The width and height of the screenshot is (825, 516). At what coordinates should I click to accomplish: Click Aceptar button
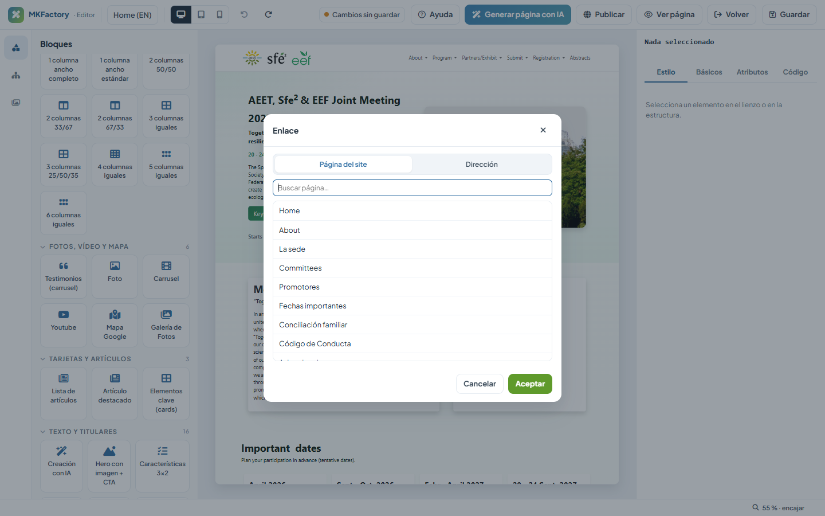coord(530,384)
